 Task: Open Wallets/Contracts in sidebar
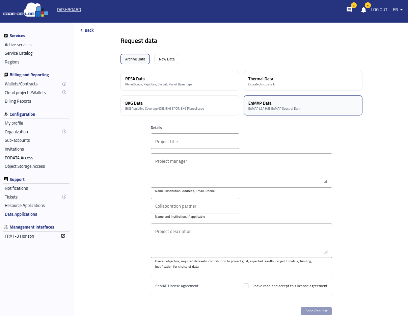pyautogui.click(x=21, y=84)
